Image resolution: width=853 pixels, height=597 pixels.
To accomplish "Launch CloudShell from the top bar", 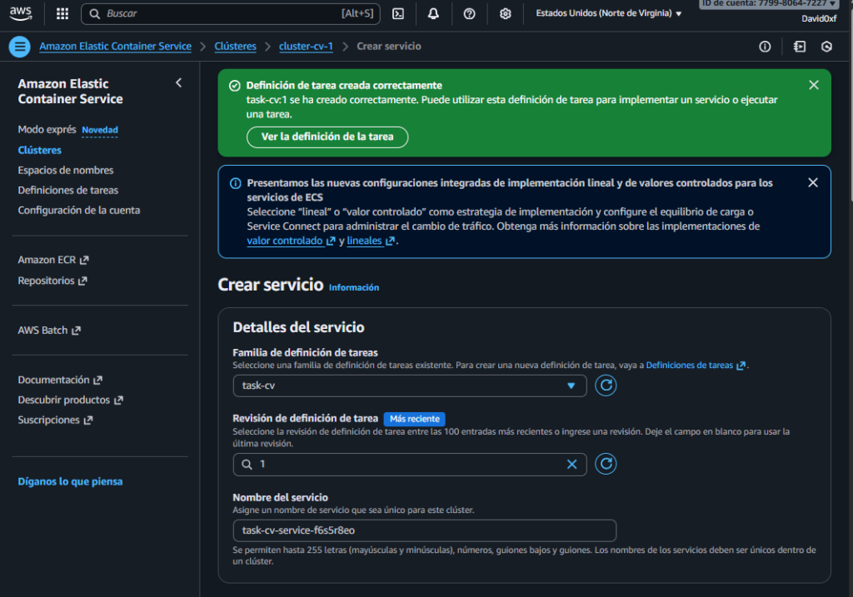I will tap(399, 14).
